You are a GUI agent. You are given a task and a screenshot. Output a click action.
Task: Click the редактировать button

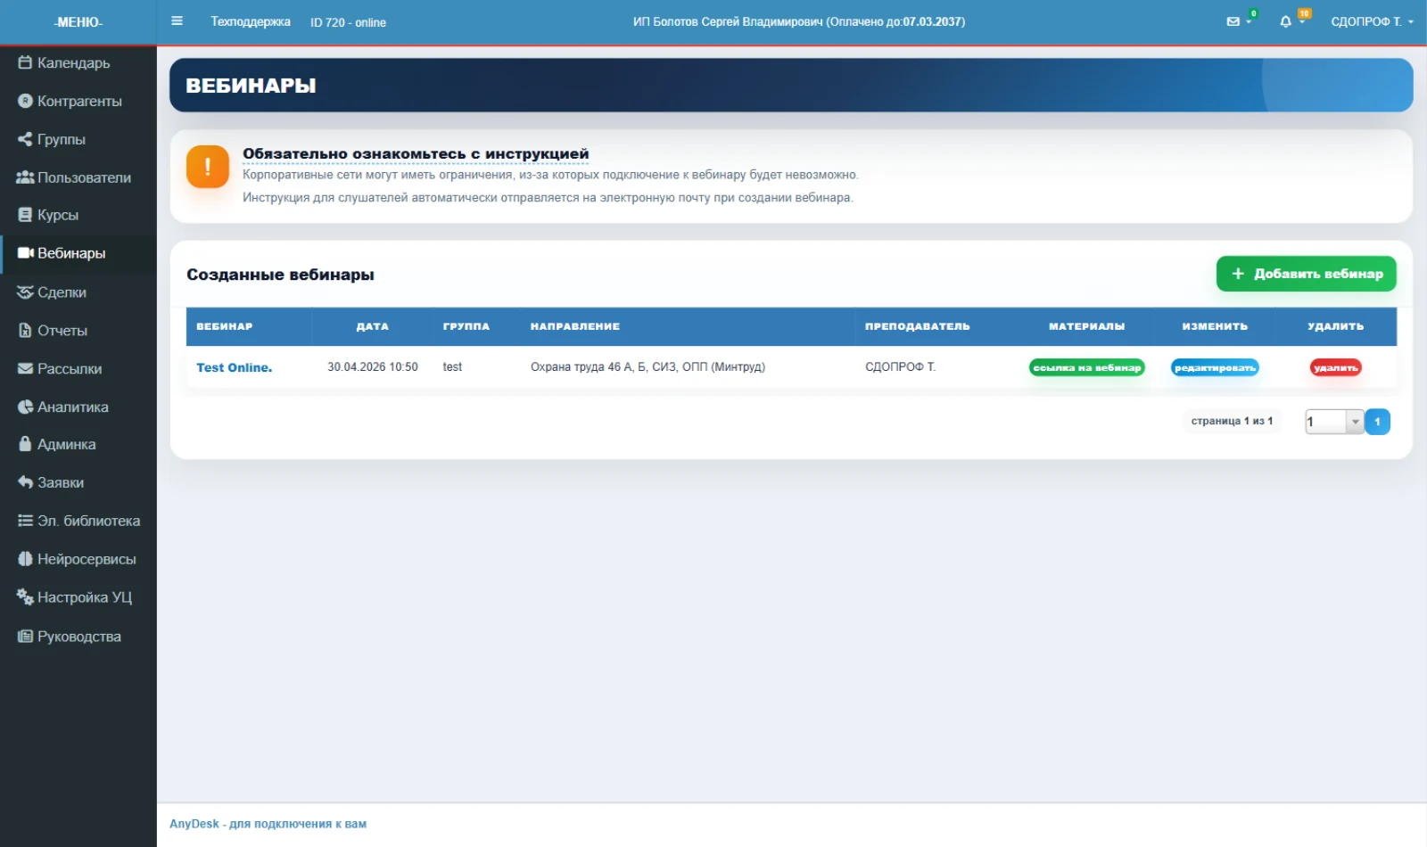click(x=1215, y=367)
